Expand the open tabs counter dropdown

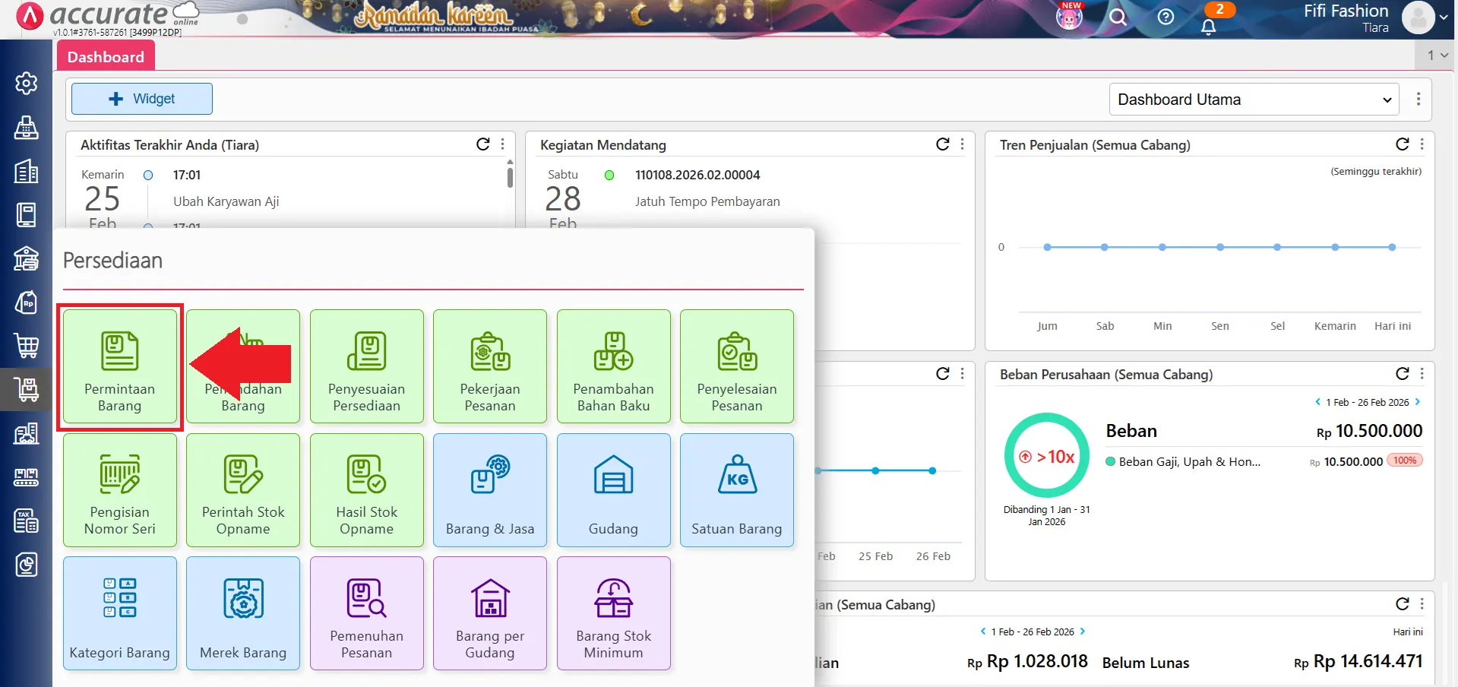(1437, 55)
